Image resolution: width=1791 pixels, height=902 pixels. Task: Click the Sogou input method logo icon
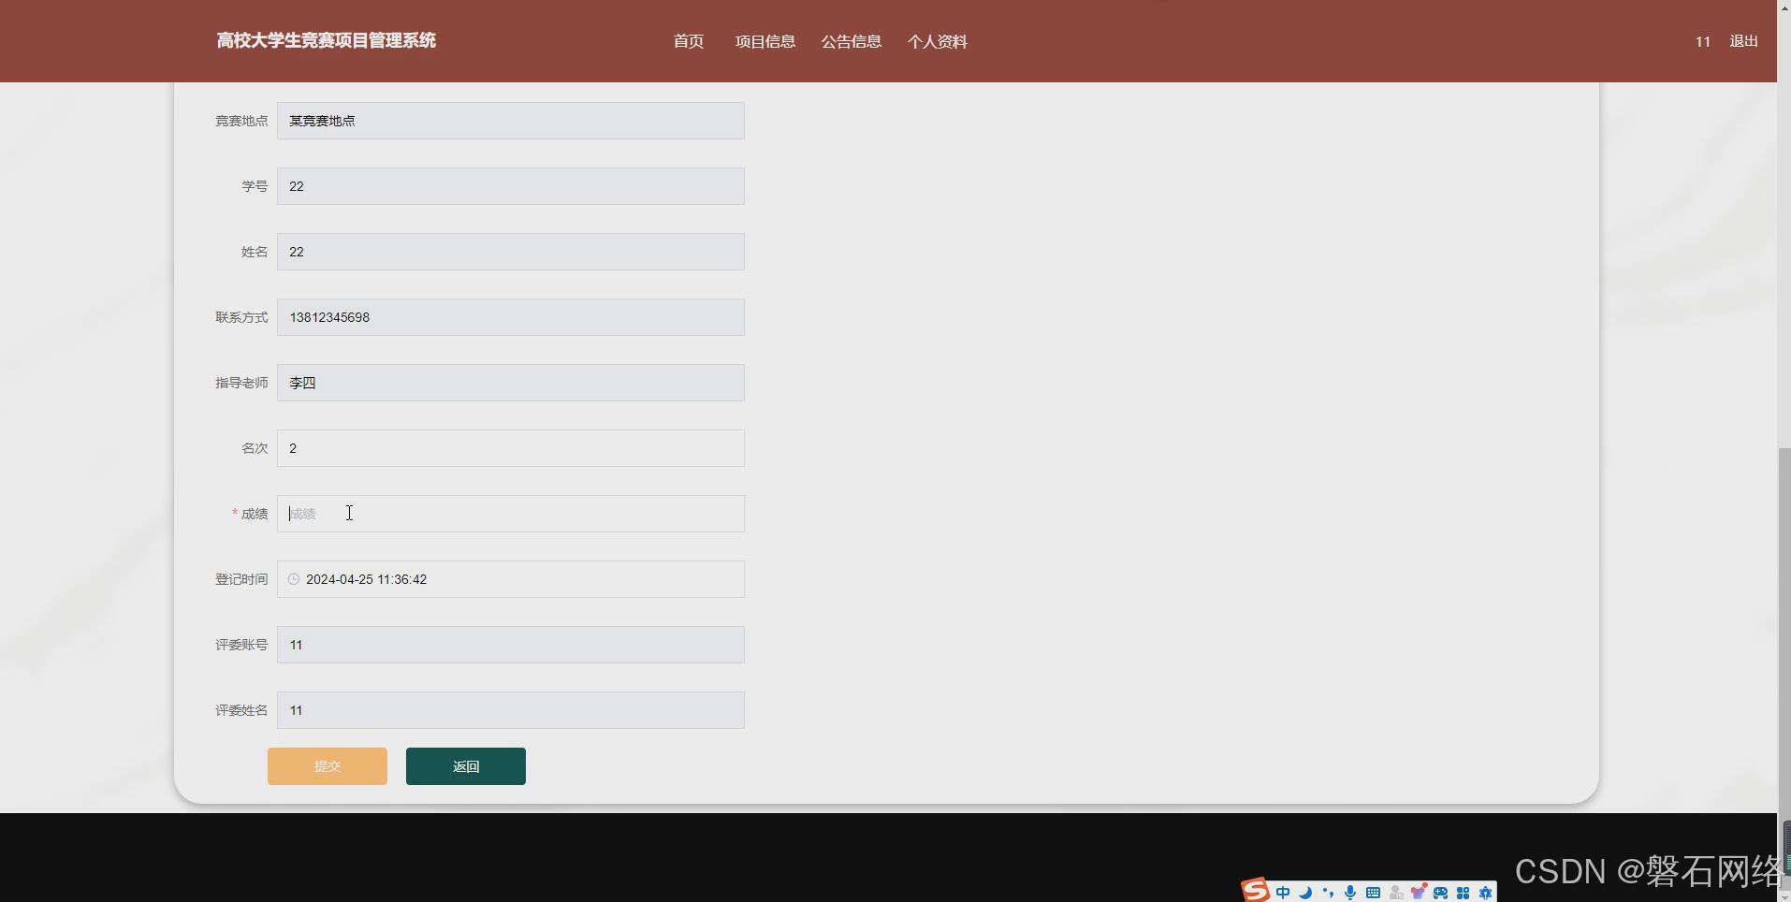coord(1255,890)
